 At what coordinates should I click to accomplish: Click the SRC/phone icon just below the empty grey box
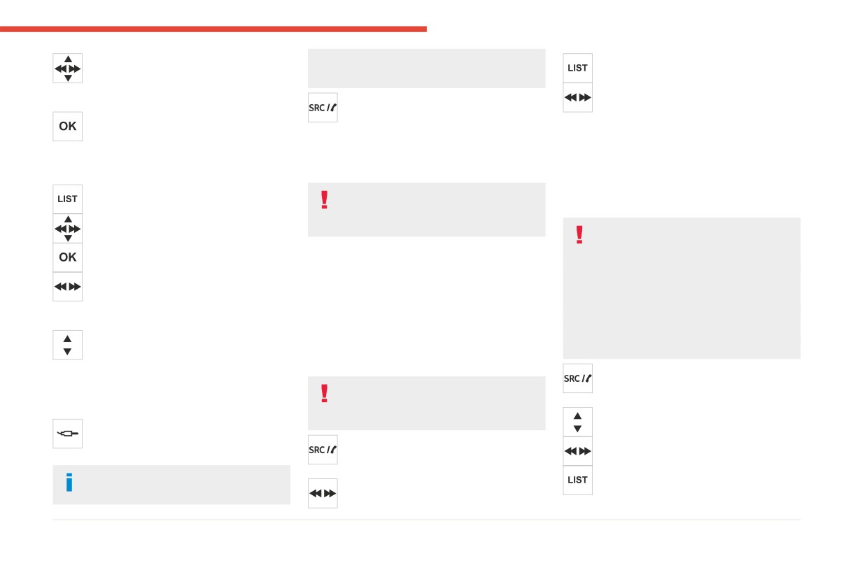coord(323,108)
